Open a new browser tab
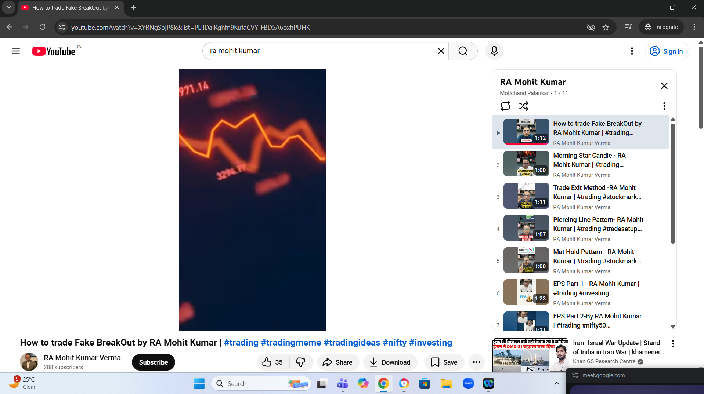The image size is (704, 394). click(134, 7)
